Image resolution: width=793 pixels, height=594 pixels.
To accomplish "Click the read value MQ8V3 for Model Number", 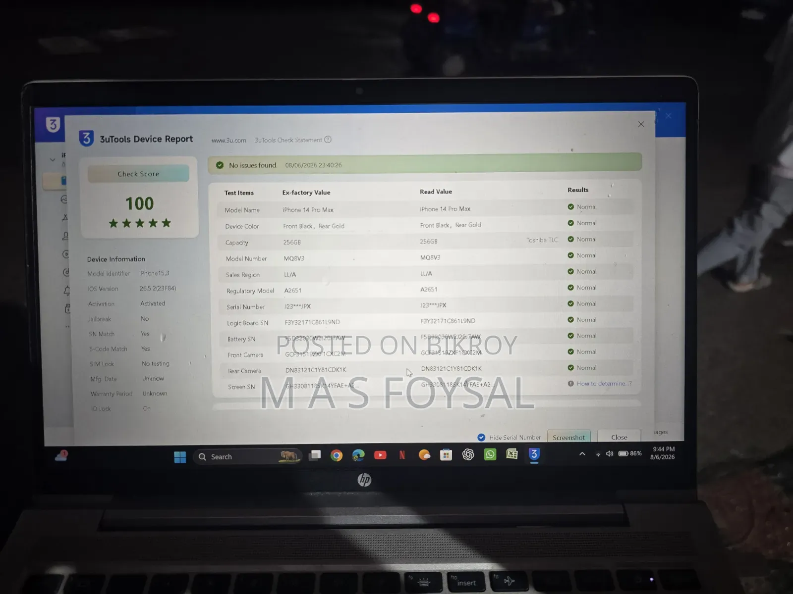I will tap(430, 258).
